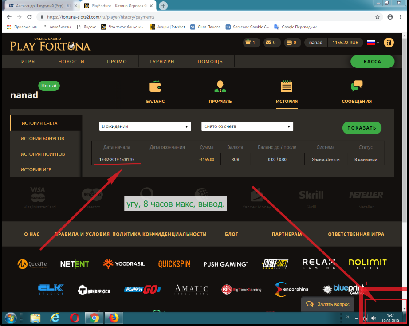Click the green КАССА button
409x326 pixels.
tap(372, 62)
